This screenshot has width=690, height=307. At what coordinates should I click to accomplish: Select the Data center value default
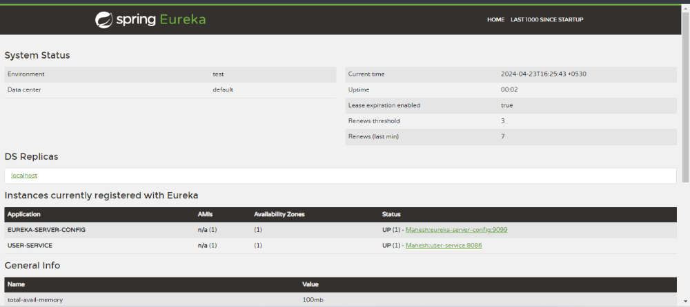[x=223, y=90]
